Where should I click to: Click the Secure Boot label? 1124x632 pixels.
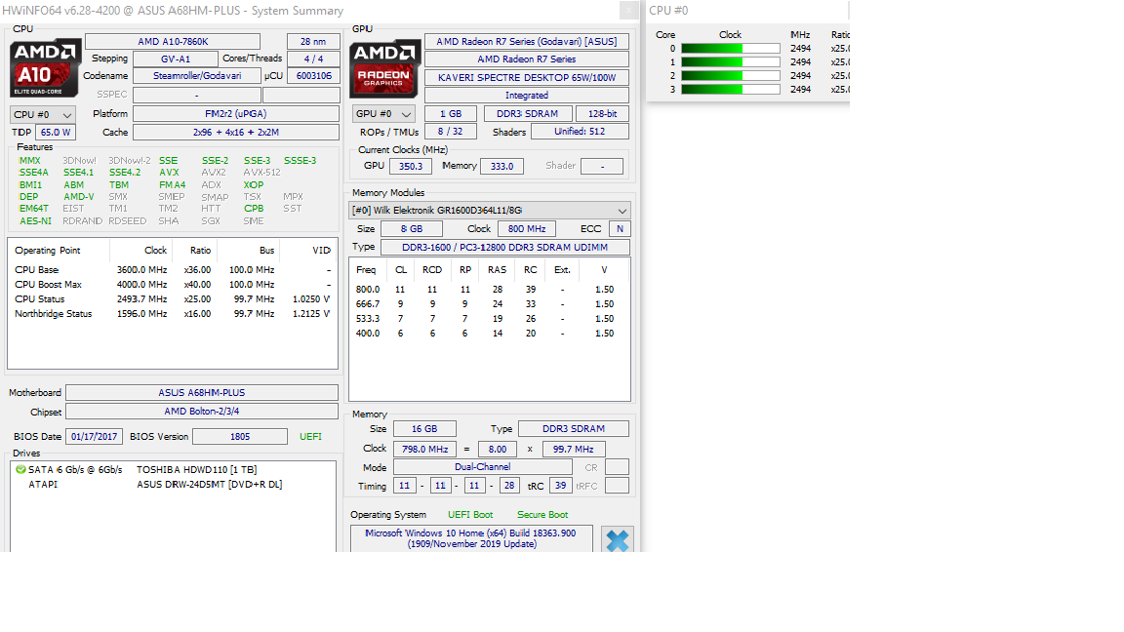point(542,515)
